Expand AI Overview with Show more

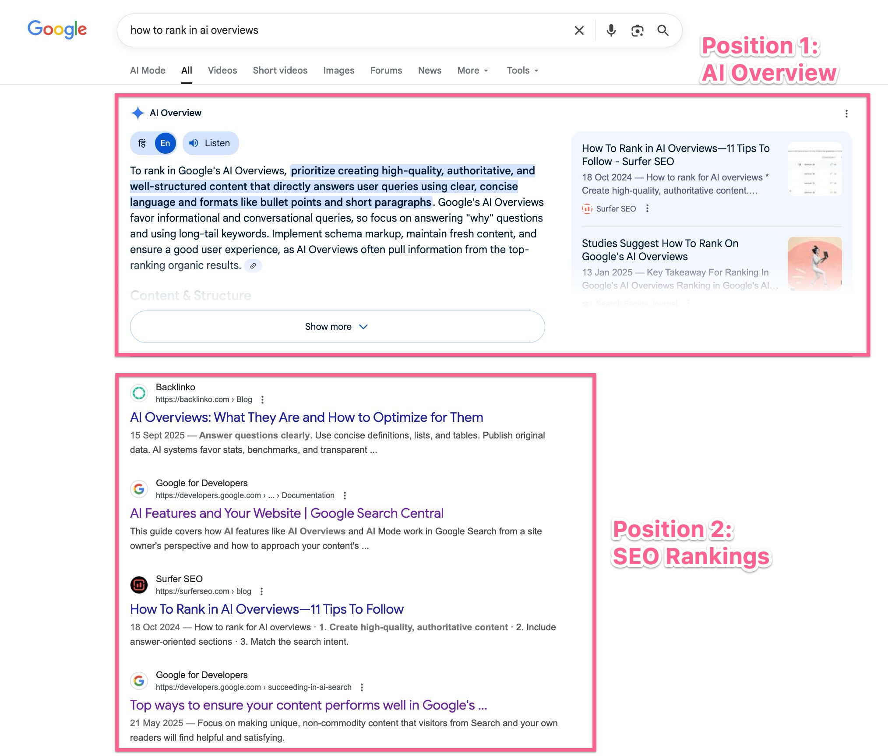point(337,327)
